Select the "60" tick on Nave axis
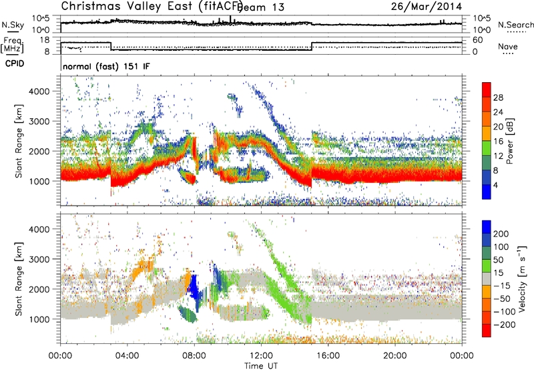 [x=478, y=40]
